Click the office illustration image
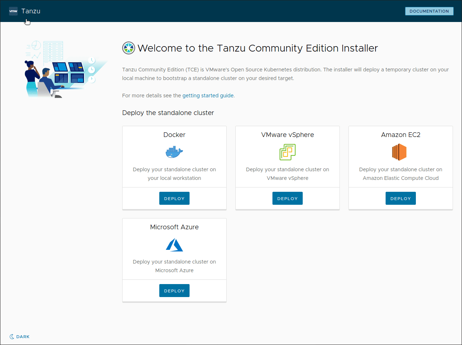This screenshot has width=462, height=345. pos(66,69)
